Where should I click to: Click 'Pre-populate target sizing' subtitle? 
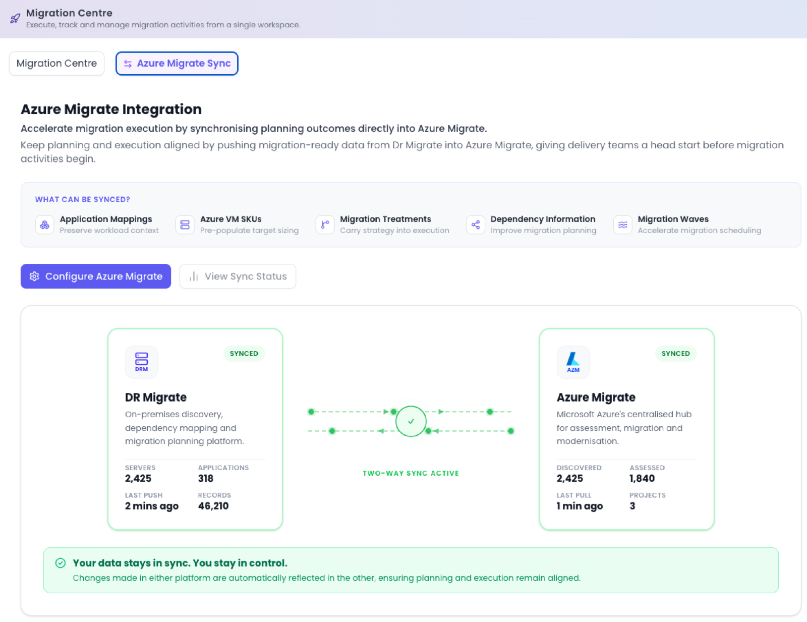[x=249, y=231]
